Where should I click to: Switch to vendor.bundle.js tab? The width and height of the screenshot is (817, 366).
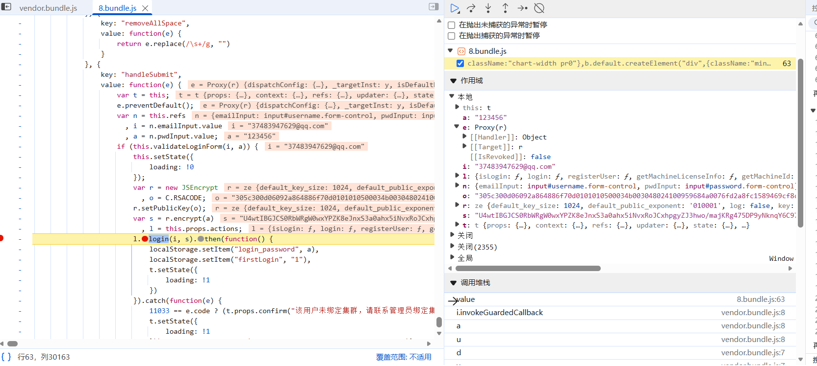[48, 8]
